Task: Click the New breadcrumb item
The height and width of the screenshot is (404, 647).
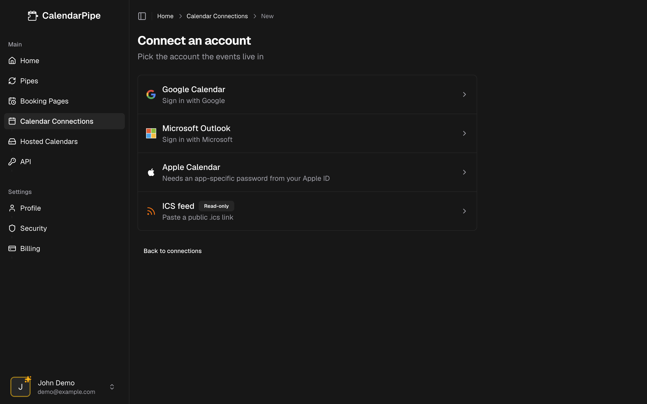Action: point(267,16)
